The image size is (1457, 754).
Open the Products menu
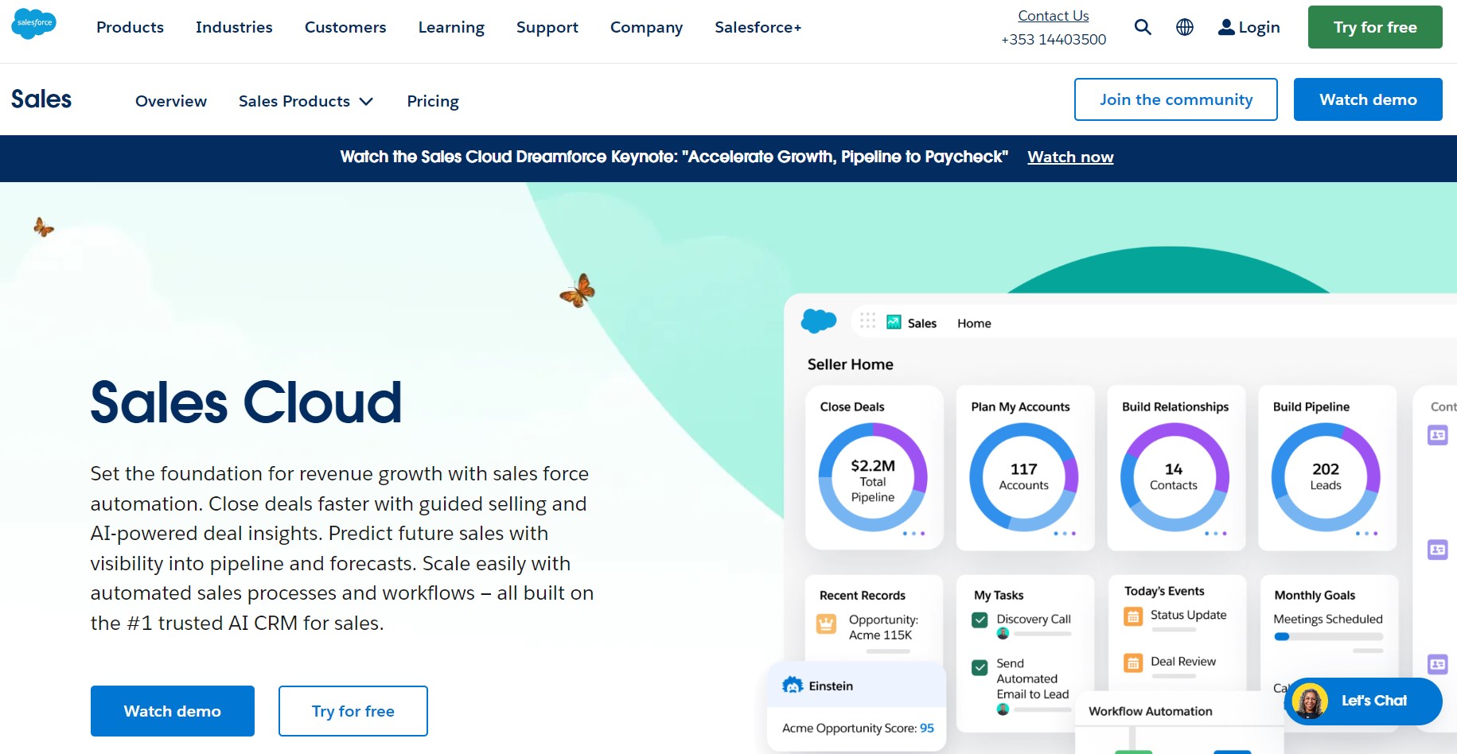[x=130, y=27]
